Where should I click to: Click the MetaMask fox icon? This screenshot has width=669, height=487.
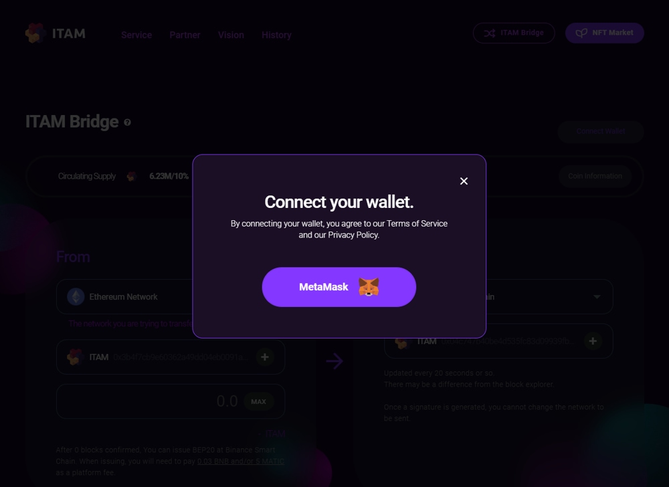click(x=369, y=287)
